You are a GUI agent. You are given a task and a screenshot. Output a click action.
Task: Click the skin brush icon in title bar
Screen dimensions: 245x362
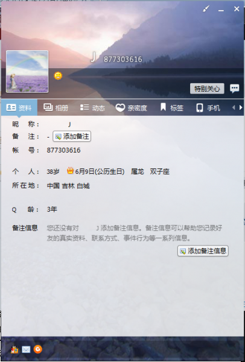click(x=206, y=9)
